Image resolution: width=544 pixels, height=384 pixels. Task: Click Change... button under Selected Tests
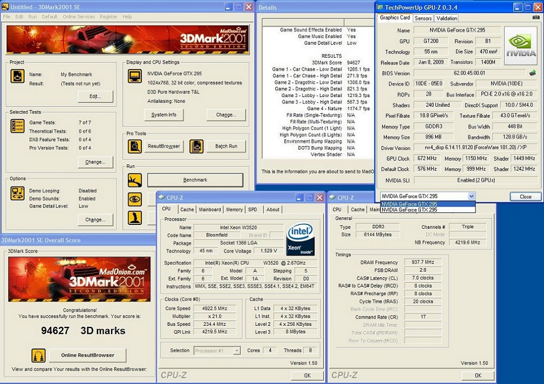point(95,162)
